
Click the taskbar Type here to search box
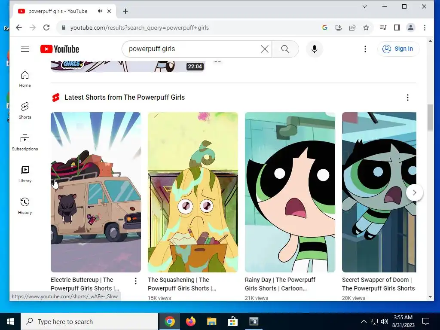click(x=89, y=321)
